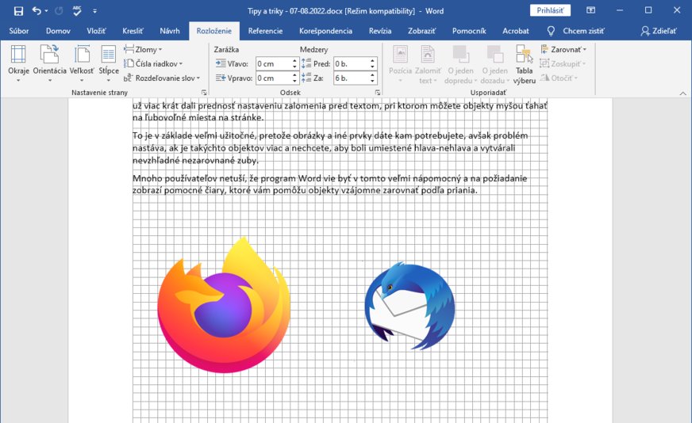Image resolution: width=692 pixels, height=423 pixels.
Task: Click the Vľavo indent input field
Action: pyautogui.click(x=273, y=63)
